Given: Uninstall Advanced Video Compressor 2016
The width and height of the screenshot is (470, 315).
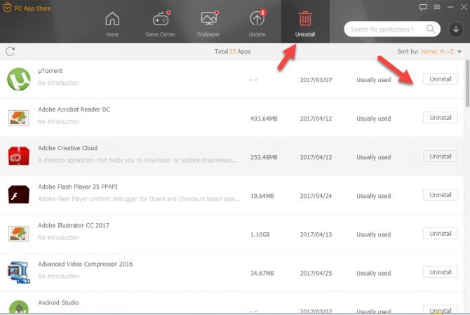Looking at the screenshot, I should pos(441,272).
